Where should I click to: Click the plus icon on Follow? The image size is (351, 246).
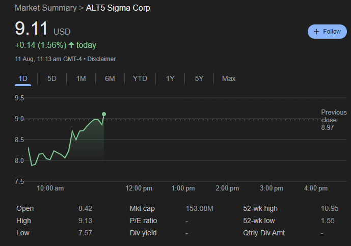tap(316, 32)
